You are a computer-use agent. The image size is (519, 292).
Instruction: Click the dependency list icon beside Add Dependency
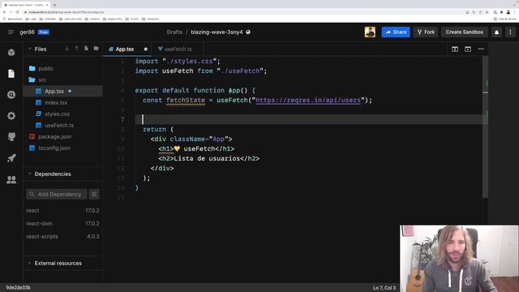(x=94, y=195)
